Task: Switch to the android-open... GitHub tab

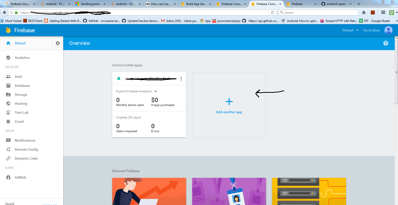Action: pos(337,4)
